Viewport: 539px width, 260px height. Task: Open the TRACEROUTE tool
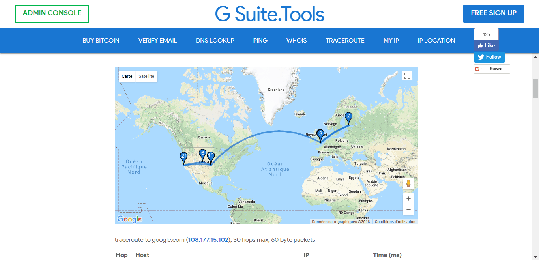(x=345, y=40)
